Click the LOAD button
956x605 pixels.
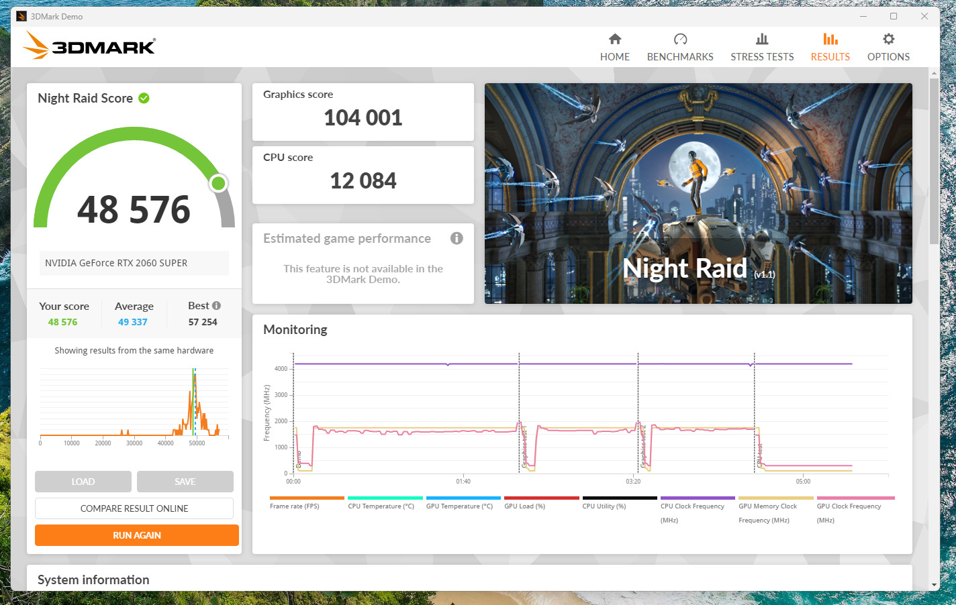click(x=83, y=482)
